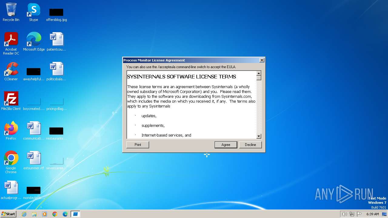388x218 pixels.
Task: Open Windows Media Player from the taskbar
Action: (x=45, y=214)
